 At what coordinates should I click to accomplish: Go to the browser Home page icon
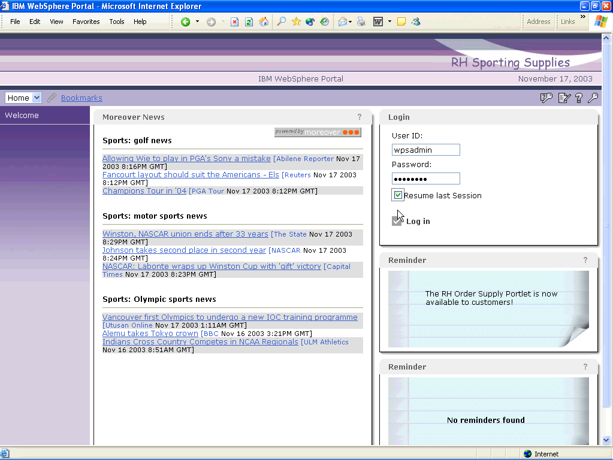pos(264,22)
